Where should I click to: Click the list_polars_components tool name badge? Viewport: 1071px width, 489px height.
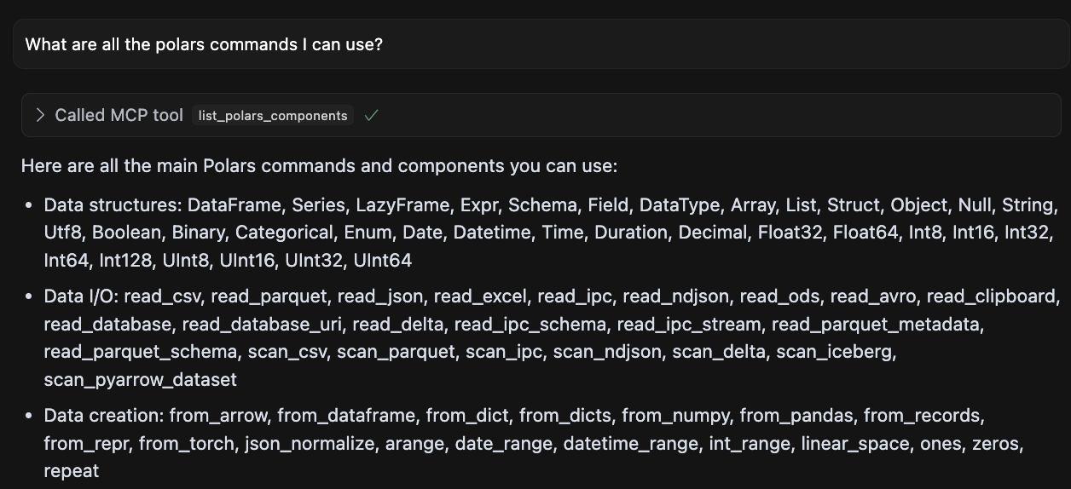click(x=273, y=116)
